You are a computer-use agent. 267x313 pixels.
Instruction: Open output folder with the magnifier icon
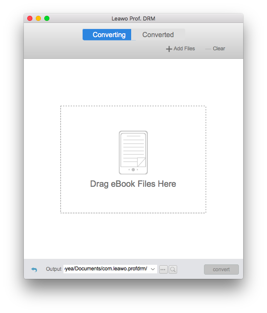173,270
